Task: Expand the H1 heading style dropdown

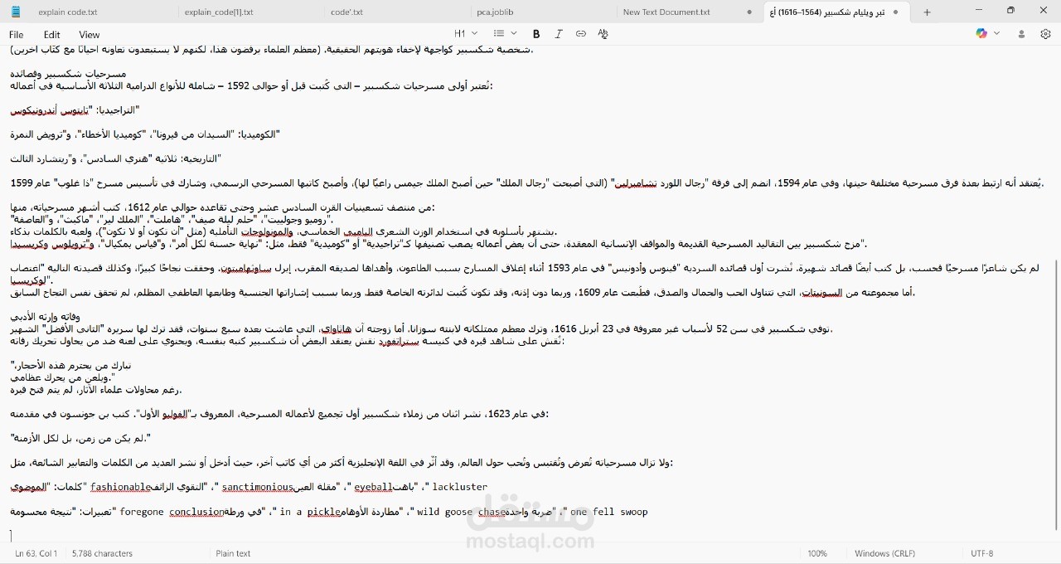Action: [466, 34]
